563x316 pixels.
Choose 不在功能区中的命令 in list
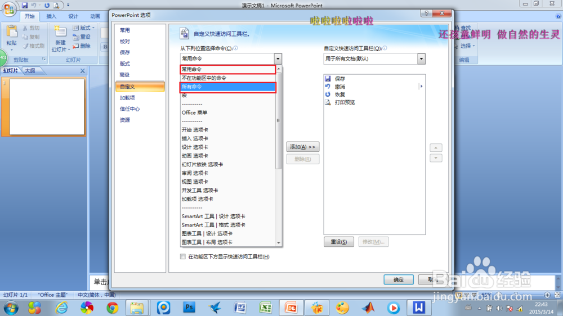pyautogui.click(x=228, y=78)
